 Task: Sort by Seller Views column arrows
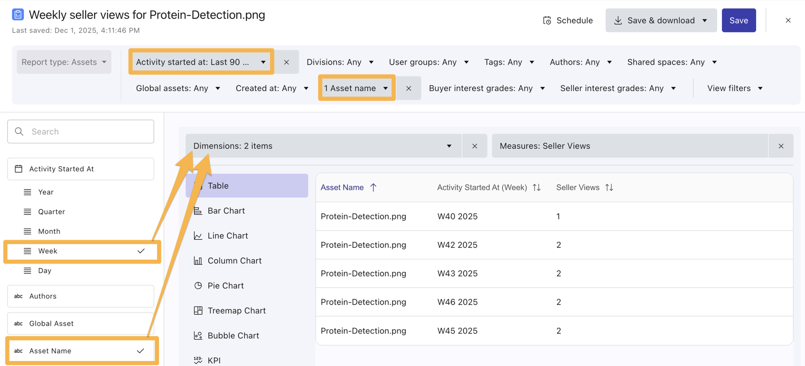(609, 188)
